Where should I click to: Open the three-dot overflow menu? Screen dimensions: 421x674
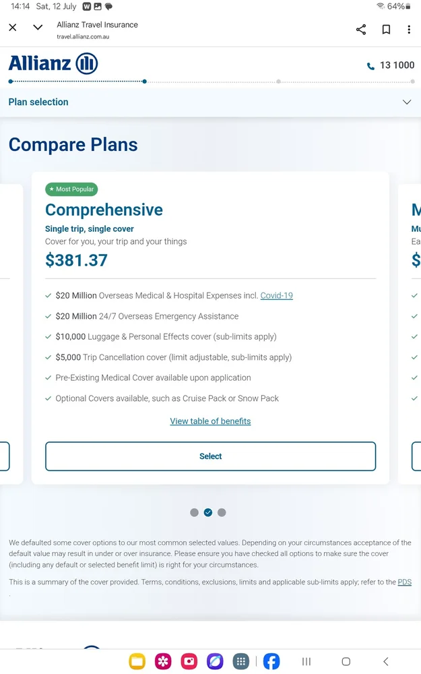[x=409, y=29]
